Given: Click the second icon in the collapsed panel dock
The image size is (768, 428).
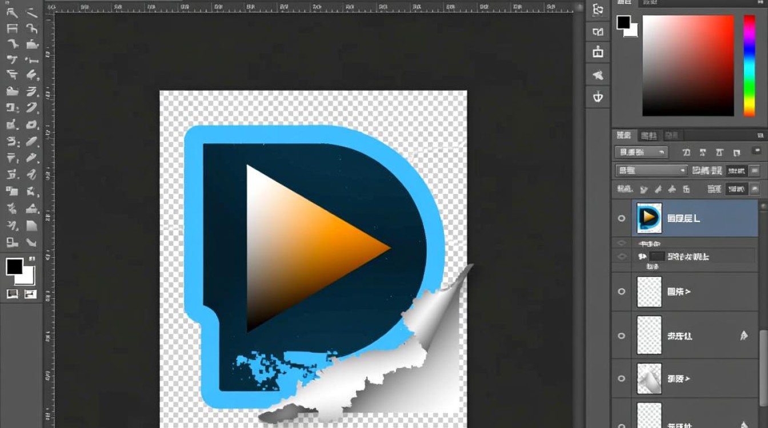Looking at the screenshot, I should [x=598, y=32].
